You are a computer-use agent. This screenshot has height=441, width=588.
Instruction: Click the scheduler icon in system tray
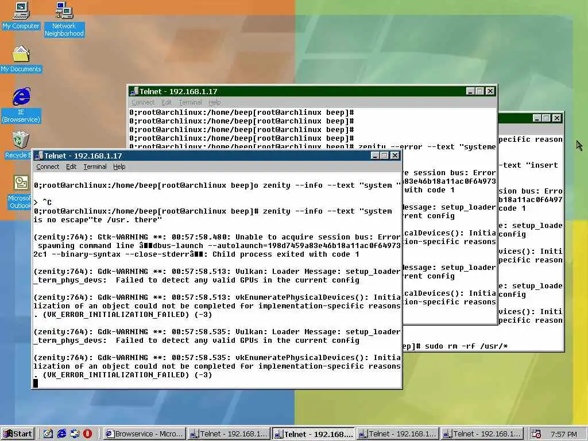536,434
